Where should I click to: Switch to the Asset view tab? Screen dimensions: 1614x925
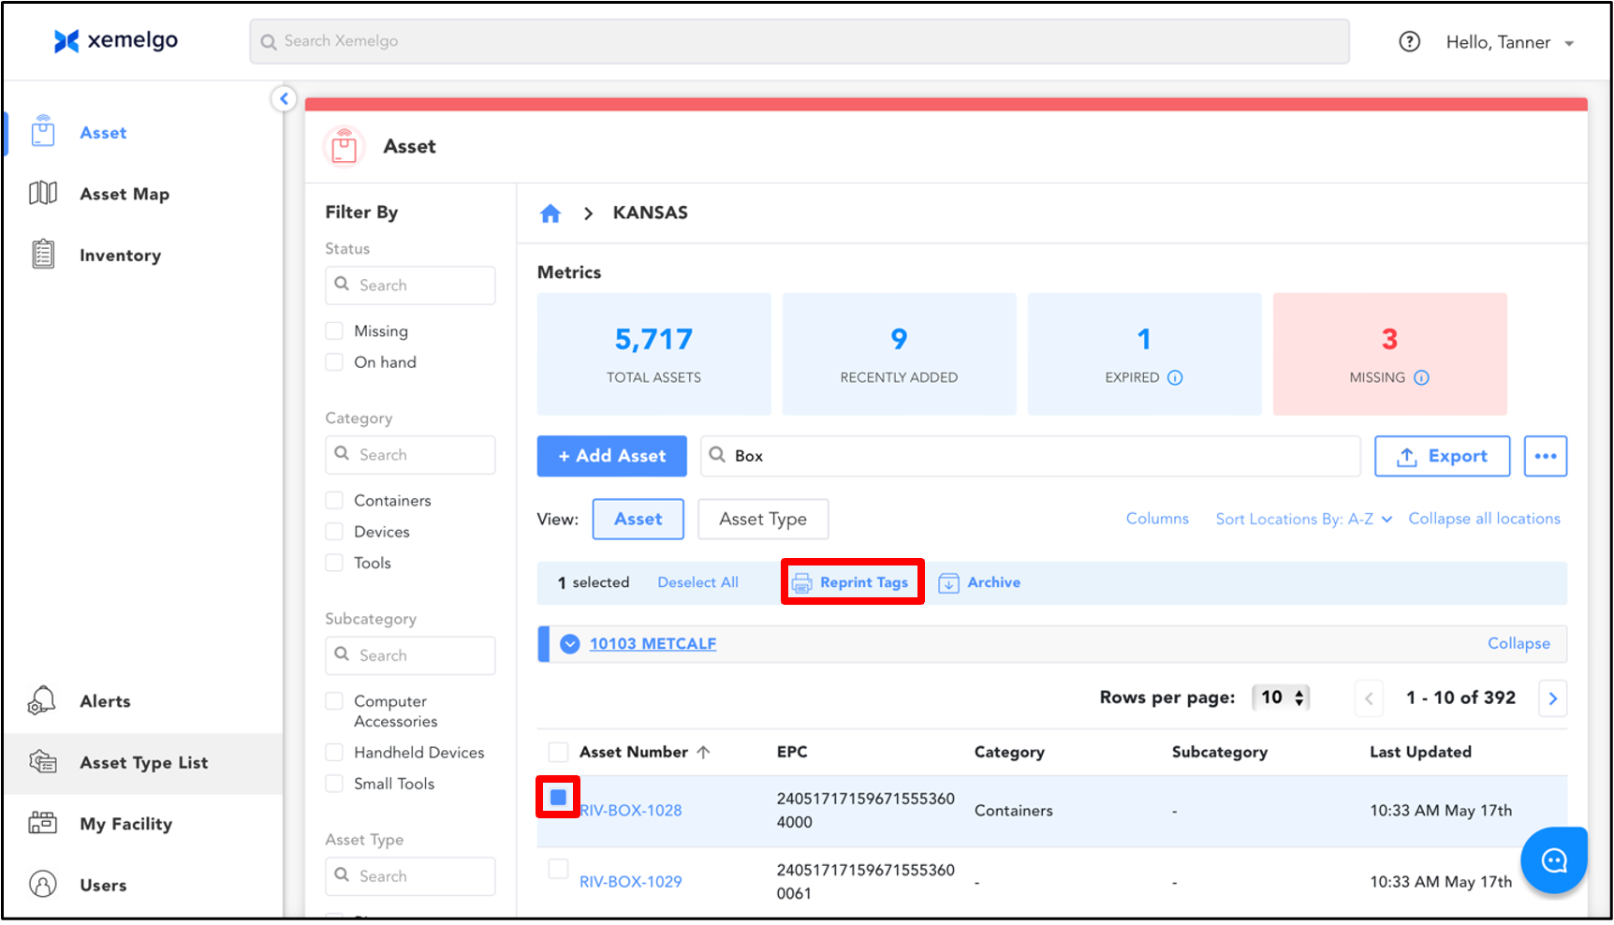638,519
